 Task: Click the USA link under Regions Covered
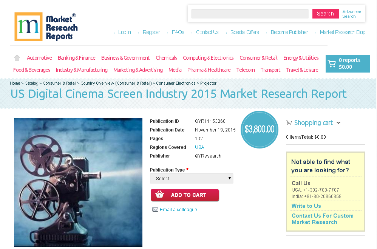[199, 147]
